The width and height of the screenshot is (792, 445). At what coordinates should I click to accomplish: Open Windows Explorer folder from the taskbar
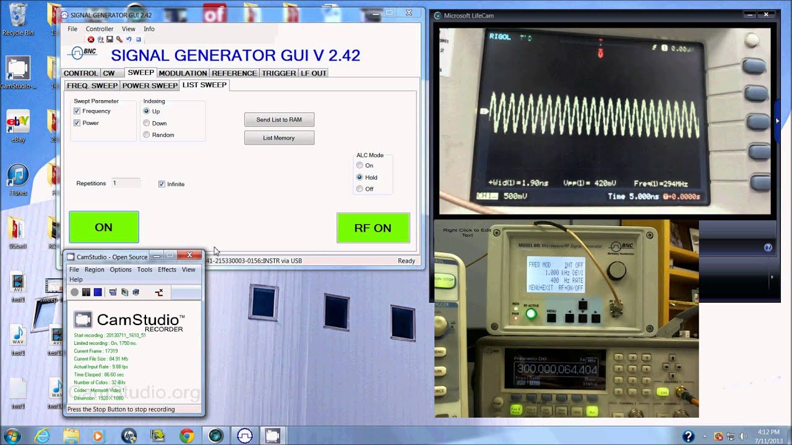click(71, 436)
